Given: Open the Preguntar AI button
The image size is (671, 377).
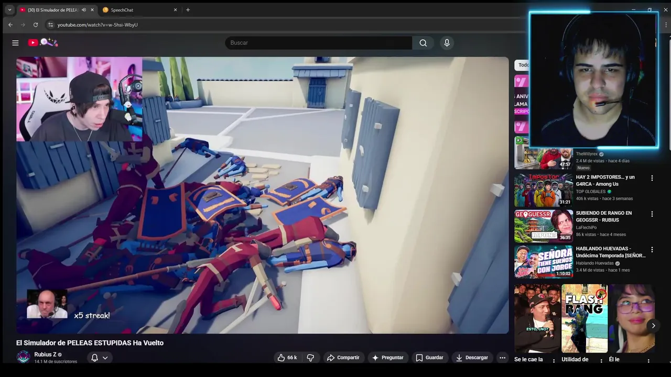Looking at the screenshot, I should (x=387, y=358).
